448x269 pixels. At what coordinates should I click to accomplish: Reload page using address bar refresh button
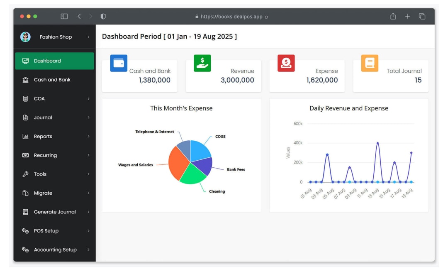266,17
